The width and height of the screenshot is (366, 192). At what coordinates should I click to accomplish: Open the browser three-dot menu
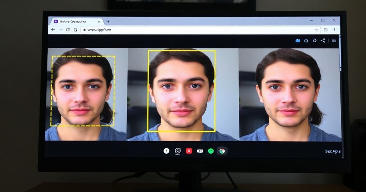[x=334, y=30]
